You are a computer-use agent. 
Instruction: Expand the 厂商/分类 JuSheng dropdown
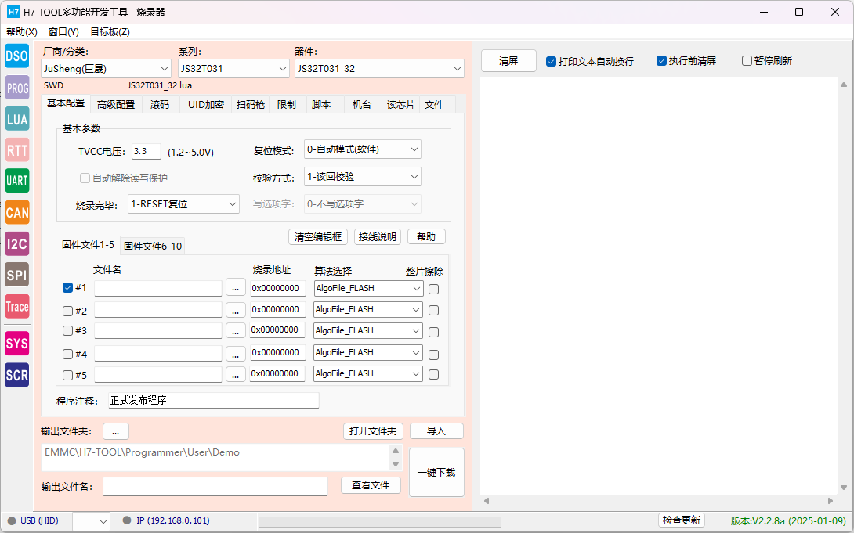[x=106, y=69]
